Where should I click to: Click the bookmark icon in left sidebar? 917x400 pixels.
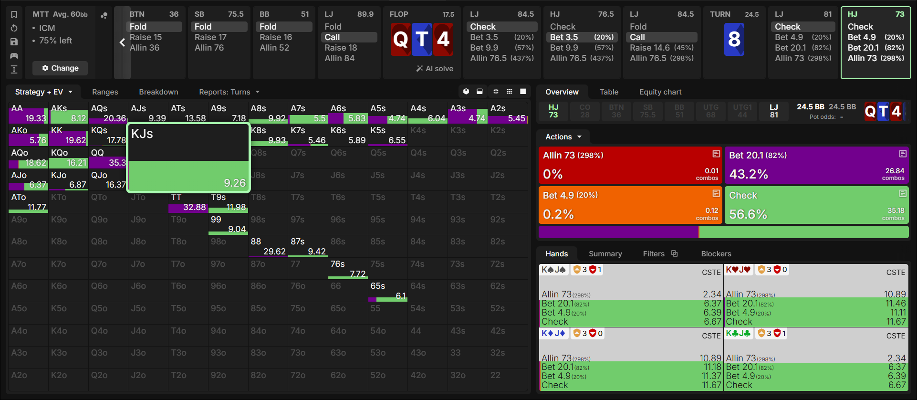[x=14, y=14]
